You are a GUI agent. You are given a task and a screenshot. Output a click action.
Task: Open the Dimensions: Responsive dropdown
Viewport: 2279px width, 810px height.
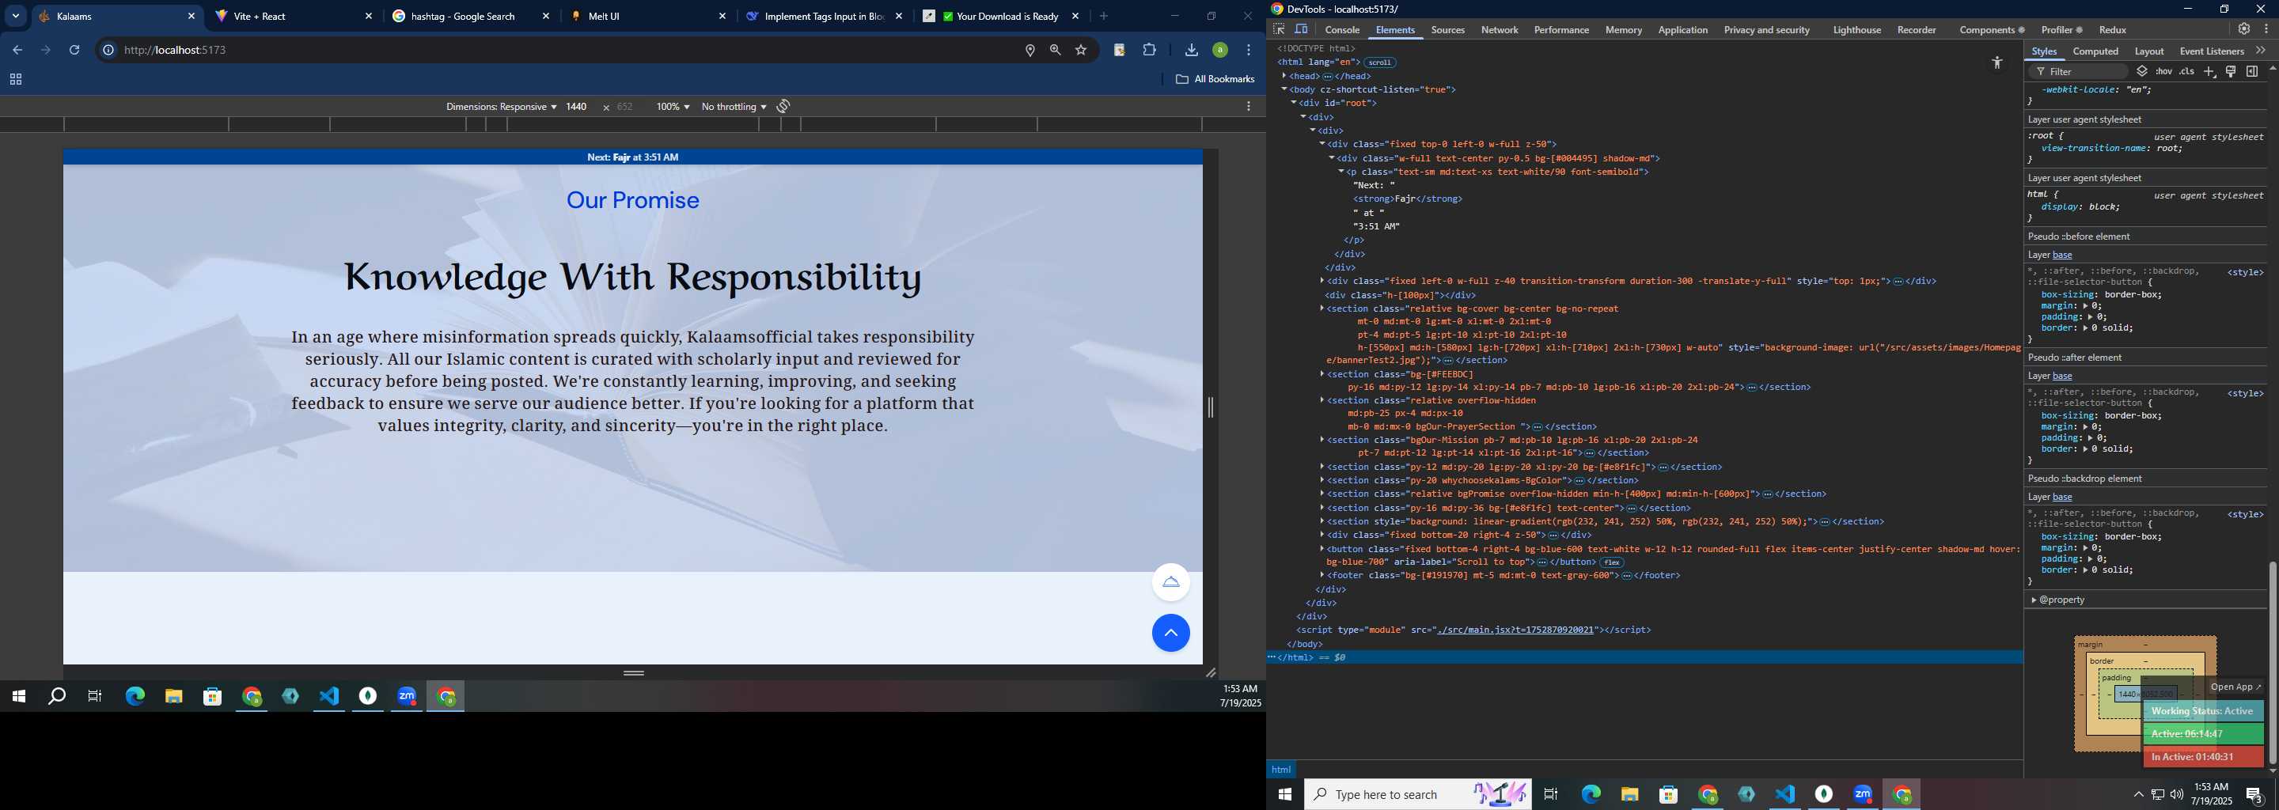point(501,106)
